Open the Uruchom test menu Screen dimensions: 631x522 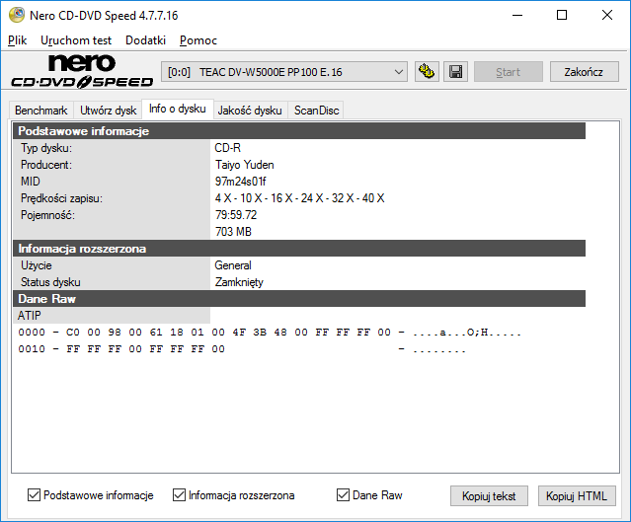click(x=76, y=40)
